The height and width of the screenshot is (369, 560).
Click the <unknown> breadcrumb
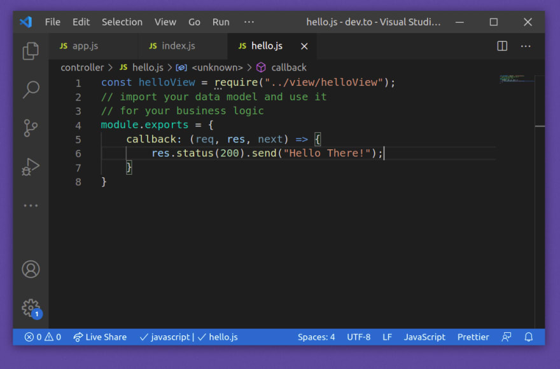click(209, 67)
